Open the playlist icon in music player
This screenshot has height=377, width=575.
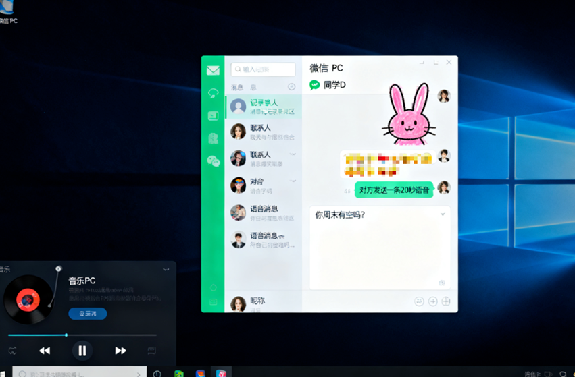[152, 351]
